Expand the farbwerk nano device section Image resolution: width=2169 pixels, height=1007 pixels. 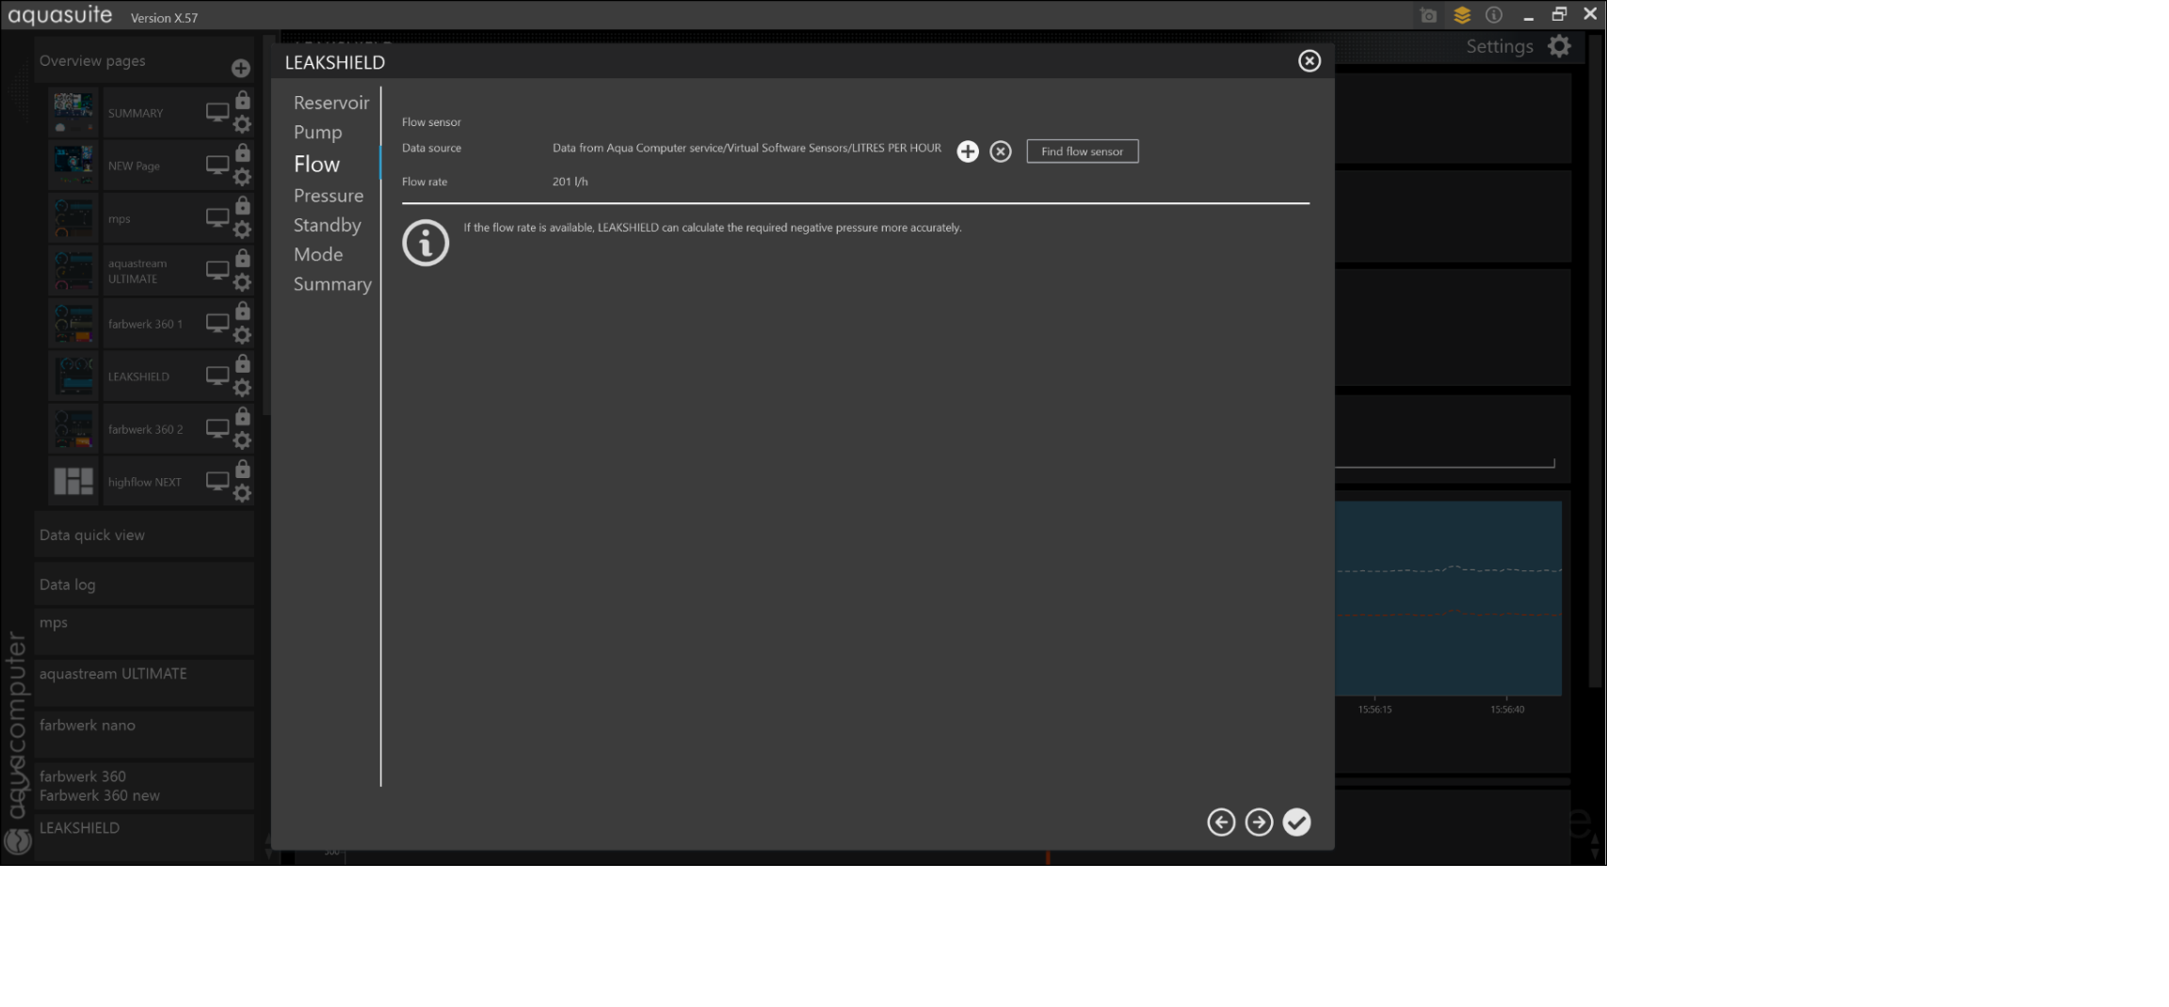click(144, 734)
